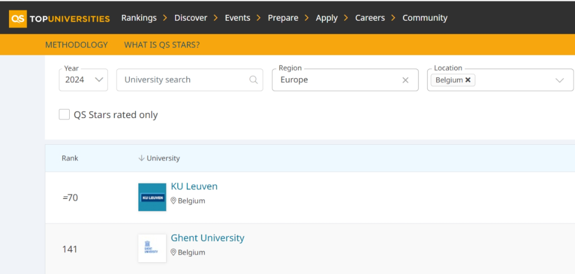Click the Belgium text under Ghent University
The image size is (575, 274).
pos(192,252)
